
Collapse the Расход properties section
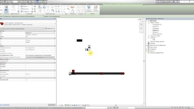click(55, 59)
